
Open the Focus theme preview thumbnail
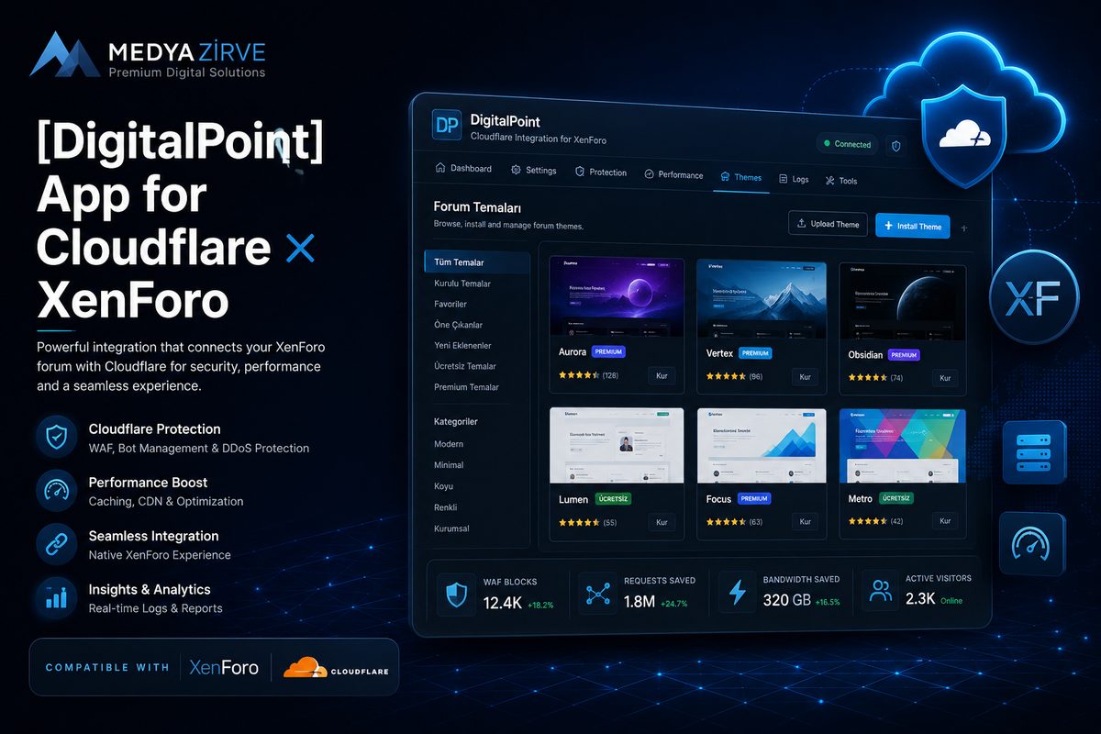[762, 445]
